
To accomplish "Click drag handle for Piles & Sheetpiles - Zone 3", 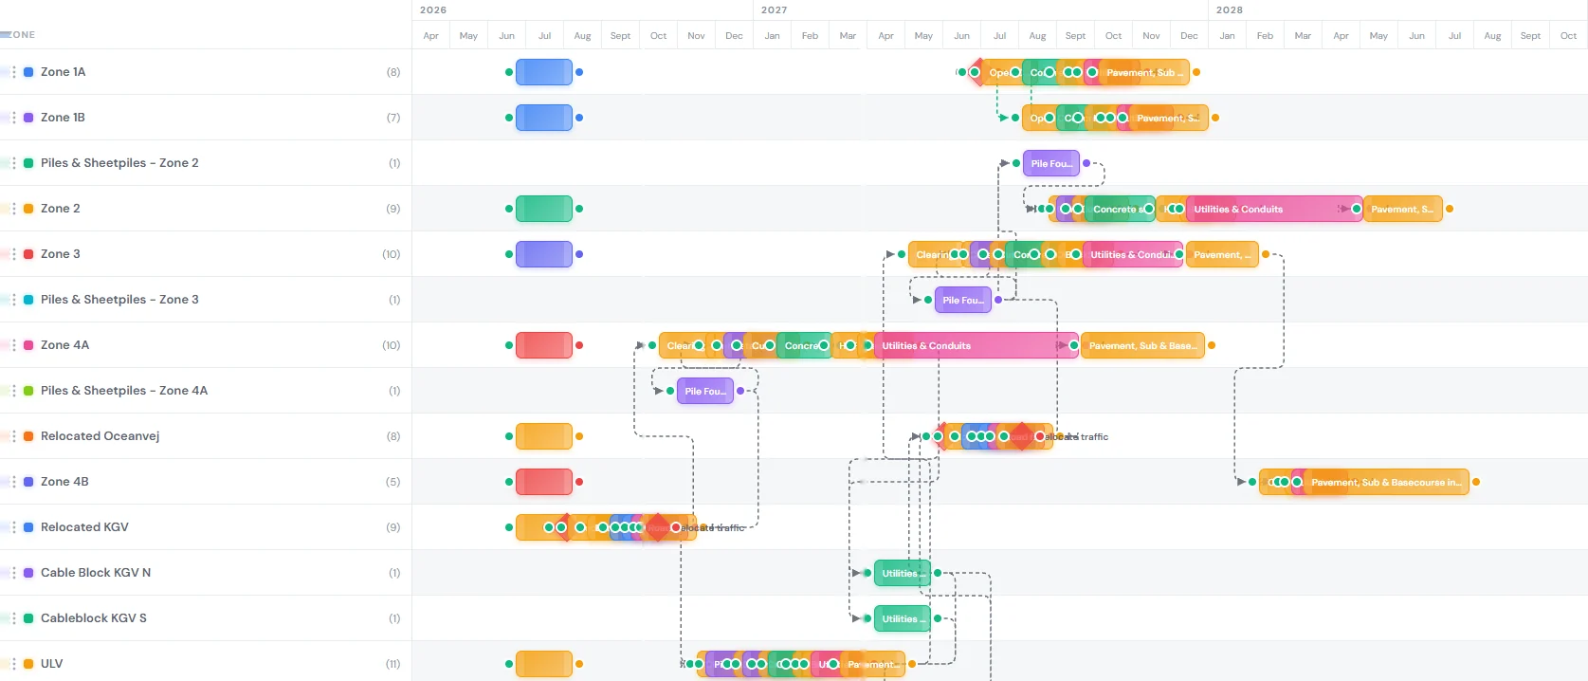I will pyautogui.click(x=13, y=300).
